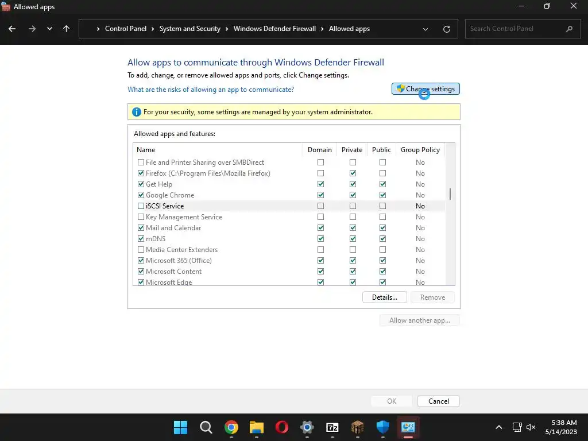Image resolution: width=588 pixels, height=441 pixels.
Task: Check the iSCSI Service checkbox
Action: tap(141, 206)
